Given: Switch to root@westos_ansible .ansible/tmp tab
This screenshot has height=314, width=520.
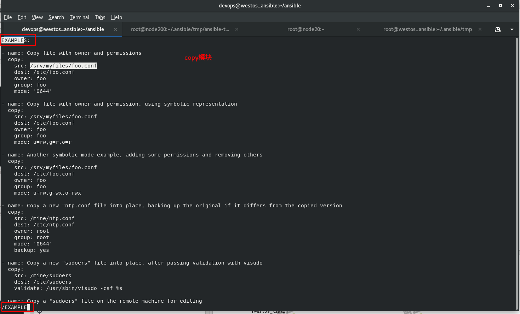Looking at the screenshot, I should [428, 29].
